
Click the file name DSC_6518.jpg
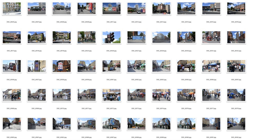pos(36,51)
